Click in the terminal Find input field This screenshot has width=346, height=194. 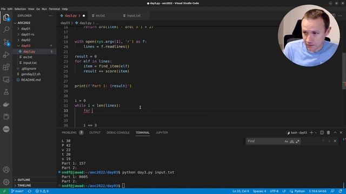[x=264, y=141]
